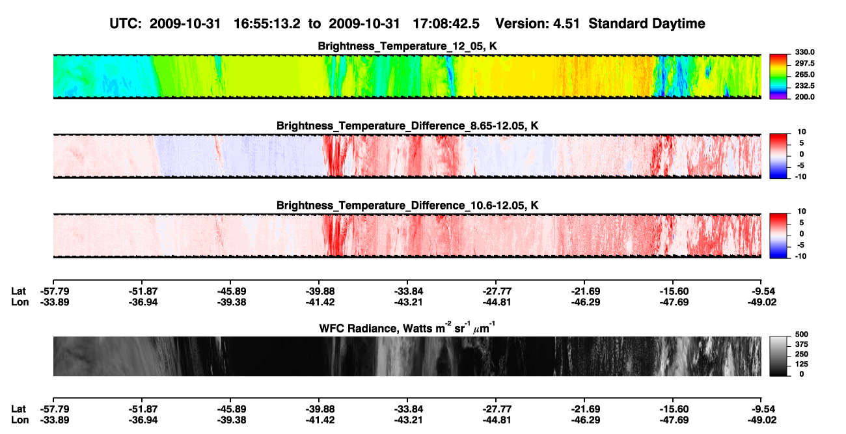The height and width of the screenshot is (434, 846).
Task: Click the lower axis 'Lon' row label
Action: tap(20, 419)
